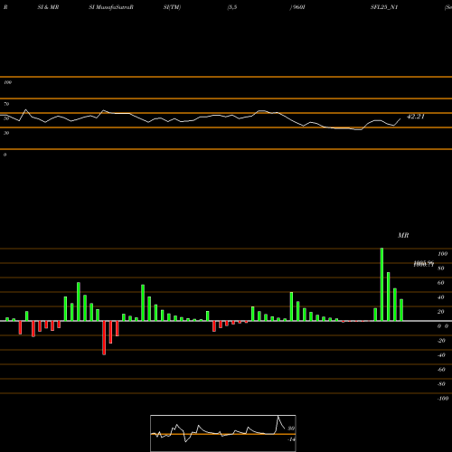
Task: Click the "-100" label on MR axis
Action: point(443,399)
